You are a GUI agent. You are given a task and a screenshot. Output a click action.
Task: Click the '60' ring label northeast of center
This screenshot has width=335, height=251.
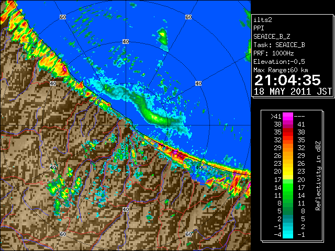[x=188, y=17]
